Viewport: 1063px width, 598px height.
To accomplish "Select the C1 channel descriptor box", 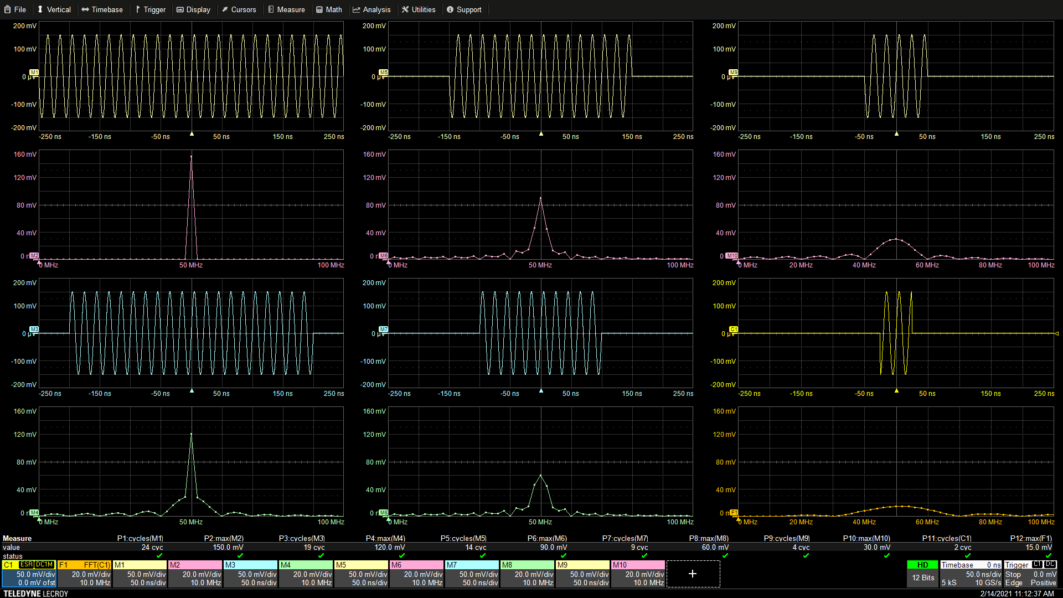I will tap(29, 574).
